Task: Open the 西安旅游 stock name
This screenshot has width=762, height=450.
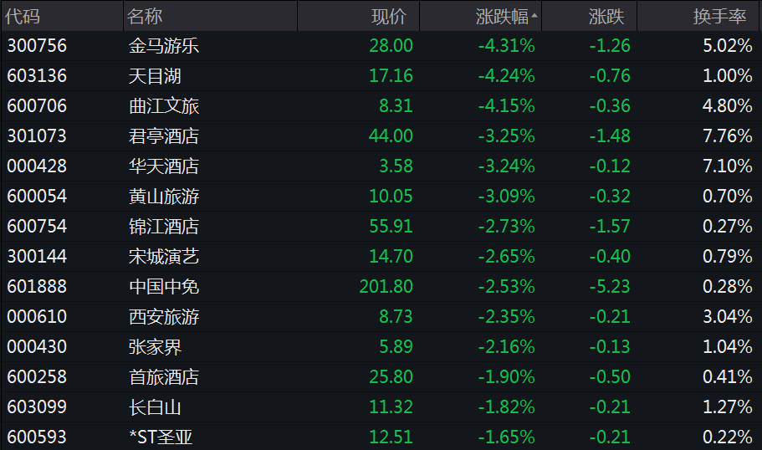Action: coord(164,317)
